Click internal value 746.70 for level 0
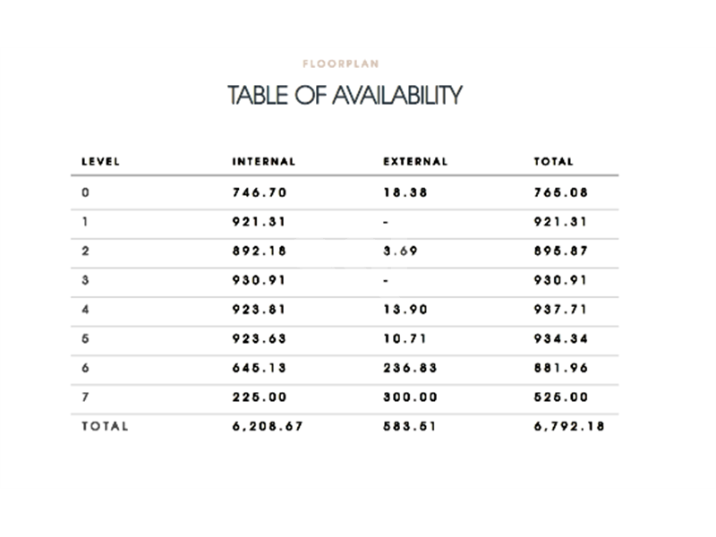 [x=259, y=192]
